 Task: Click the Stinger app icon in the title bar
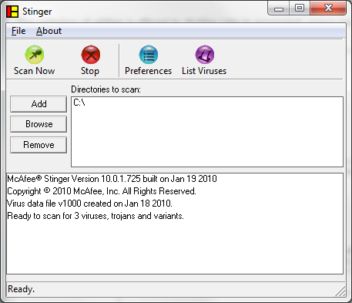click(x=12, y=12)
